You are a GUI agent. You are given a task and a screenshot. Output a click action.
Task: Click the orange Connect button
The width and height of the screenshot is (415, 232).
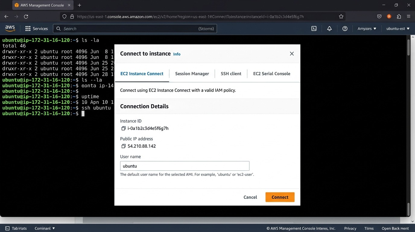coord(280,197)
